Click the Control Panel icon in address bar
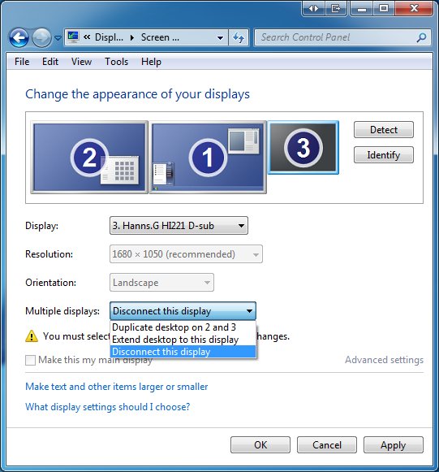 [x=73, y=37]
